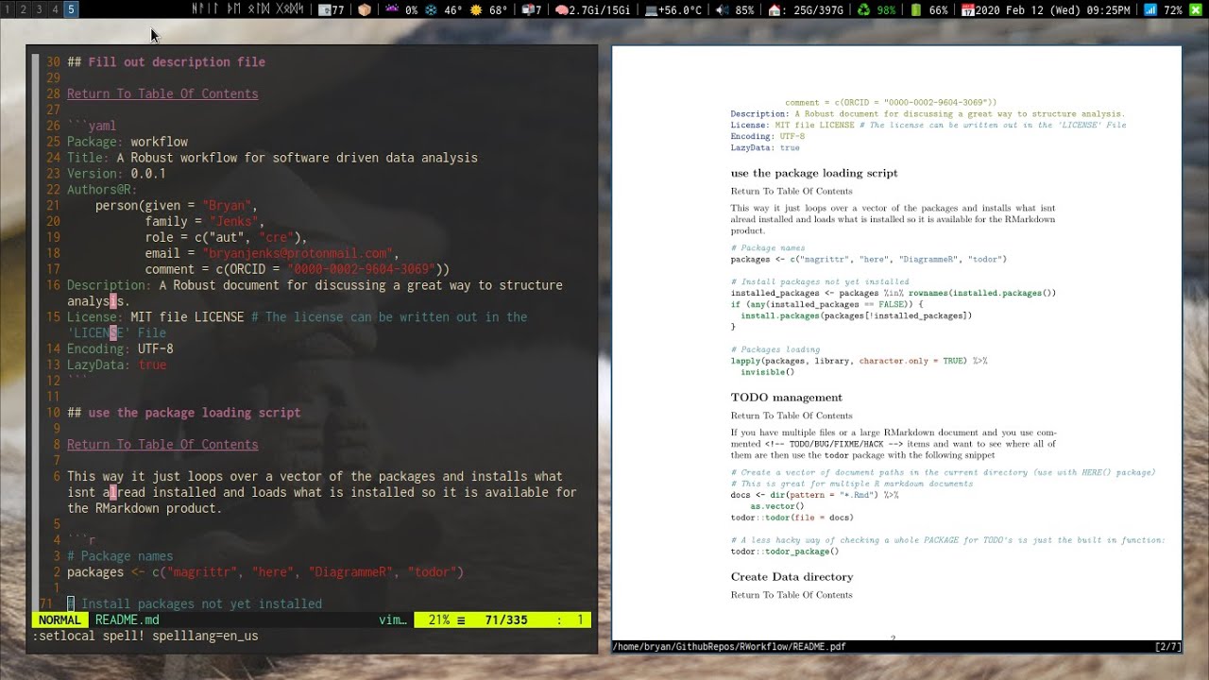Click the green battery icon

(x=915, y=9)
